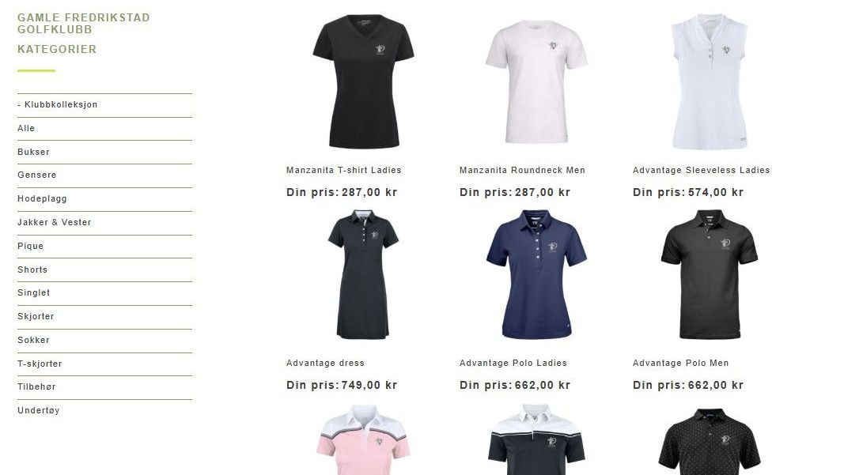Browse the Hodeplagg category
844x475 pixels.
coord(42,199)
